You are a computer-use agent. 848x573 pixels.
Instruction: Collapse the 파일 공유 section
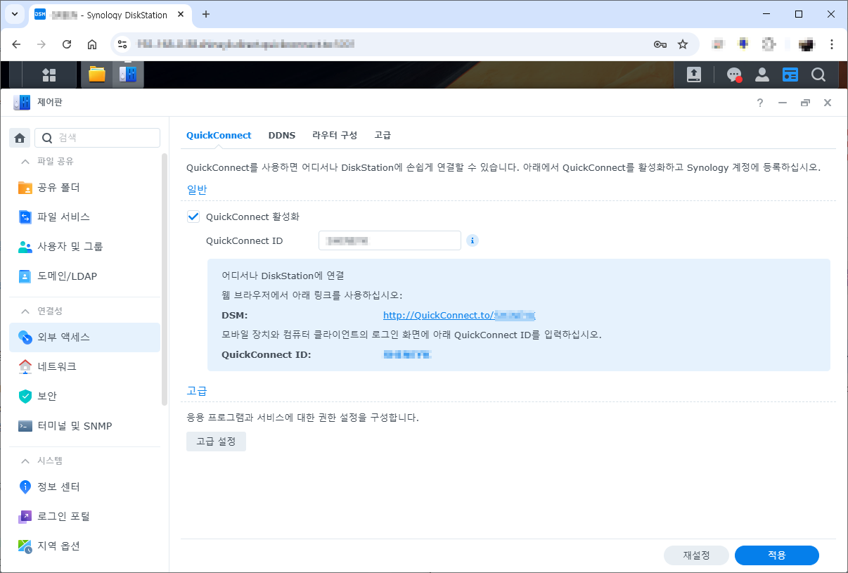click(x=25, y=162)
